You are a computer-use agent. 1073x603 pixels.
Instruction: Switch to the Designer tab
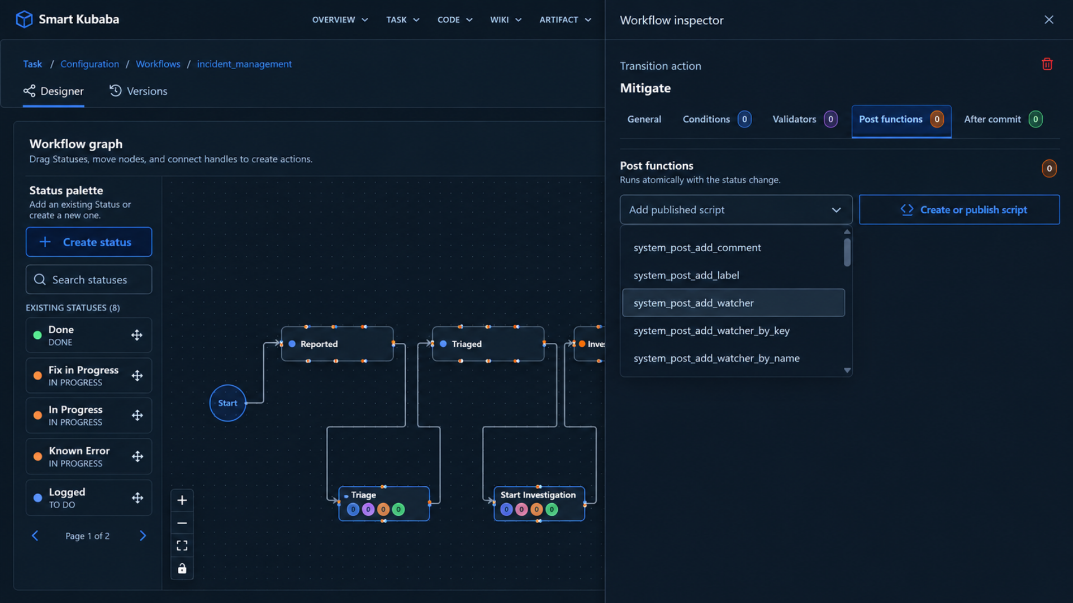point(54,91)
